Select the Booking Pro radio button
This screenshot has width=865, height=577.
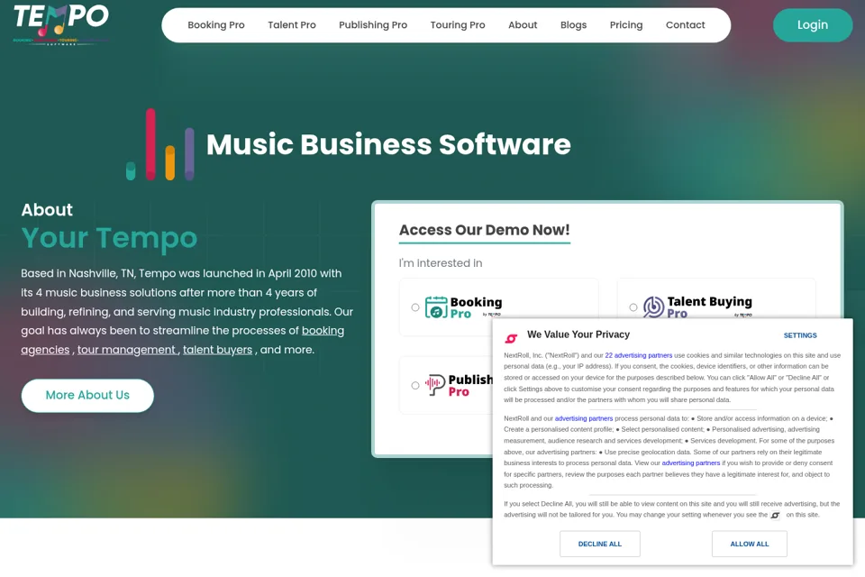point(414,307)
